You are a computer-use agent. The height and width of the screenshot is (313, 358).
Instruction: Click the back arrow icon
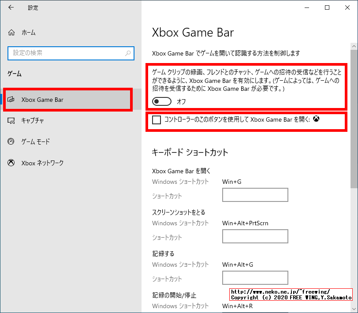pos(11,7)
